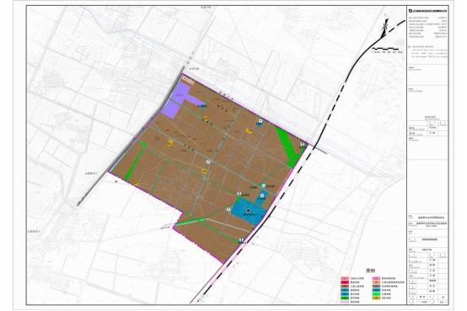Image resolution: width=467 pixels, height=311 pixels.
Task: Click the title block header at top right
Action: 427,11
